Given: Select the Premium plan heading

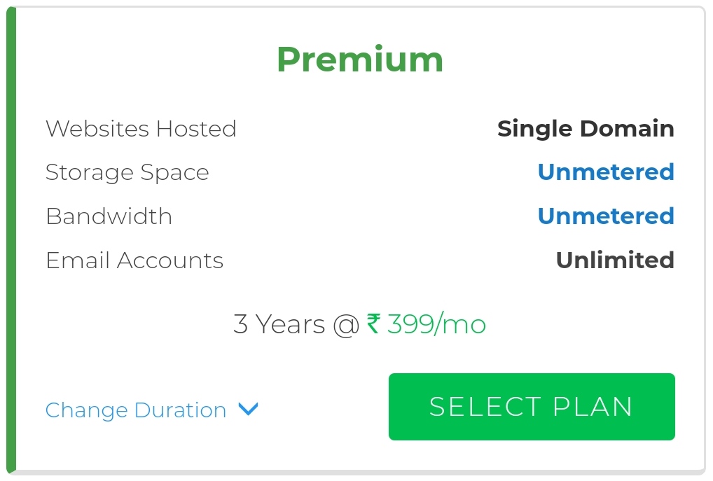Looking at the screenshot, I should point(360,60).
